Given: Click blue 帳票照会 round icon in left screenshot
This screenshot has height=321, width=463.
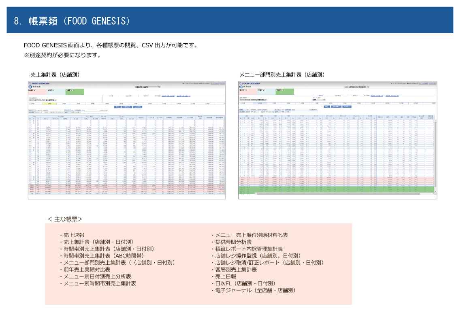Looking at the screenshot, I should pos(30,87).
